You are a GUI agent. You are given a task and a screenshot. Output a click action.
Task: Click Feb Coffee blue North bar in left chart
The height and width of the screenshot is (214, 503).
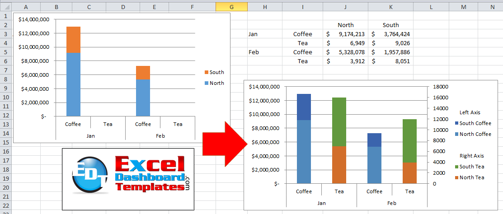pyautogui.click(x=143, y=98)
